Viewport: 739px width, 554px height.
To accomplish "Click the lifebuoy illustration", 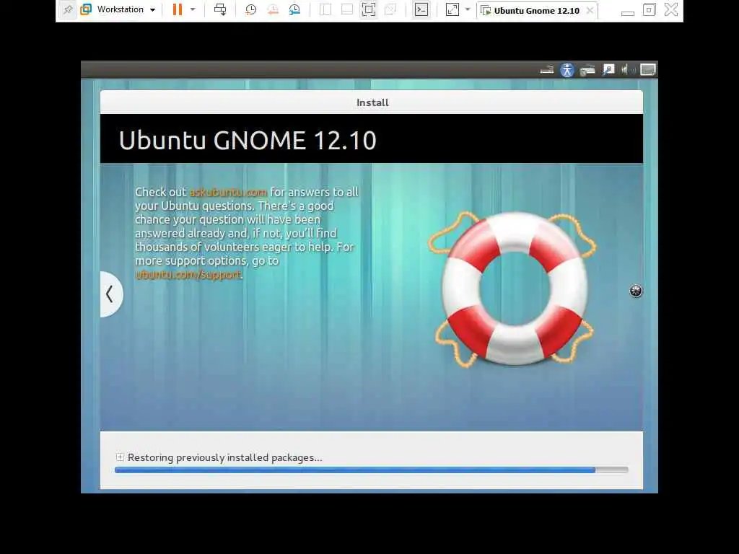I will [513, 289].
